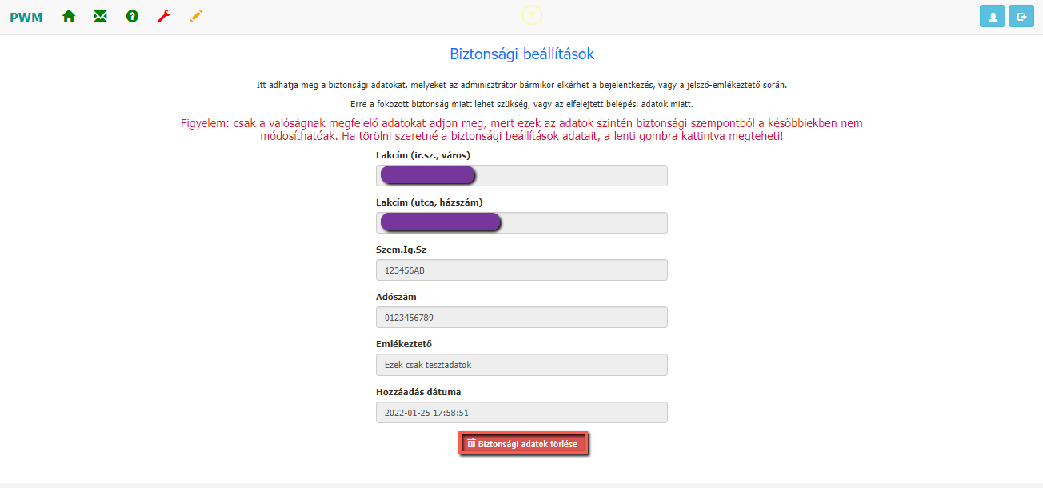
Task: Open the user profile button
Action: [992, 16]
